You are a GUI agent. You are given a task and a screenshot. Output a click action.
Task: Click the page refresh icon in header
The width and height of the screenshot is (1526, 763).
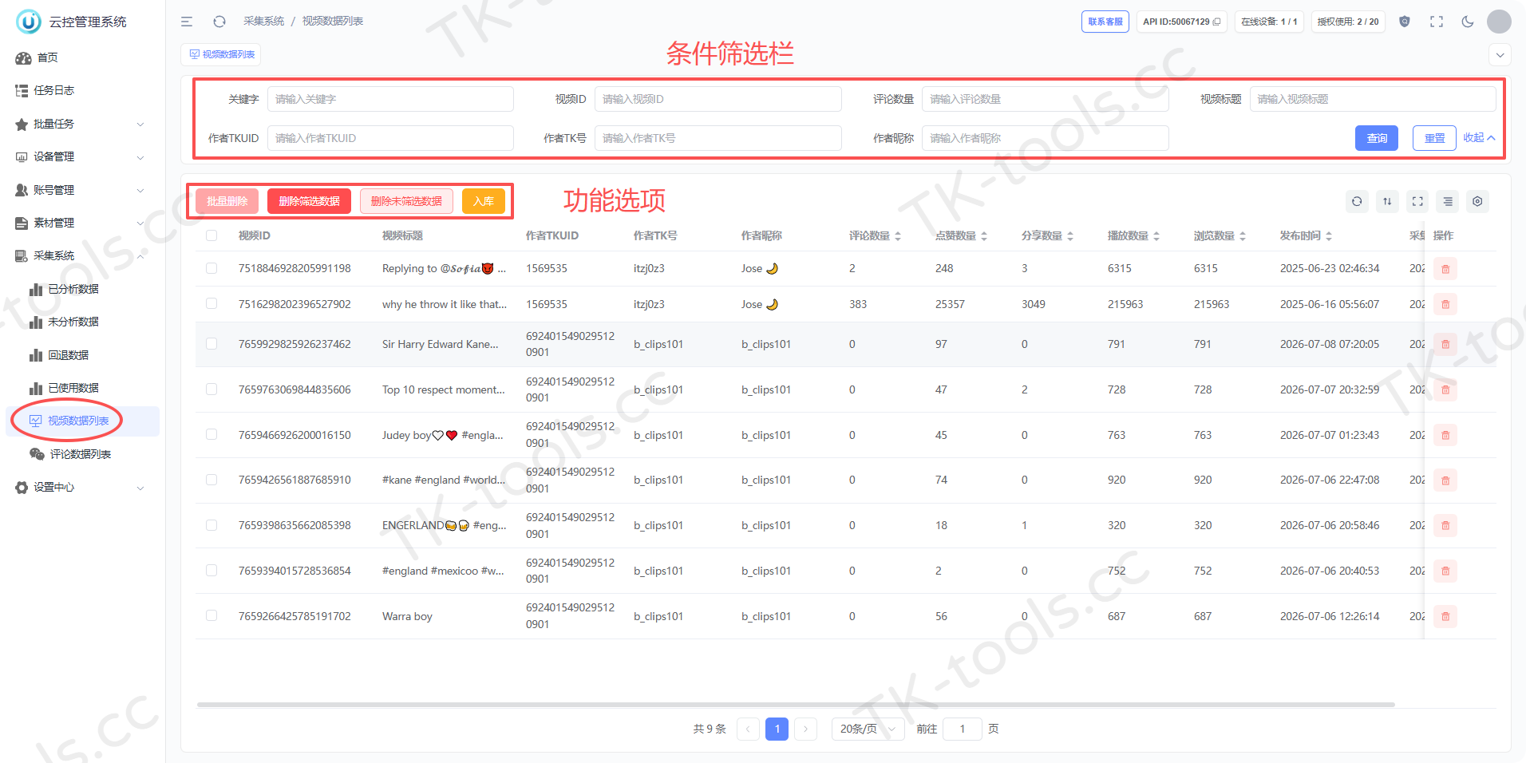click(219, 22)
